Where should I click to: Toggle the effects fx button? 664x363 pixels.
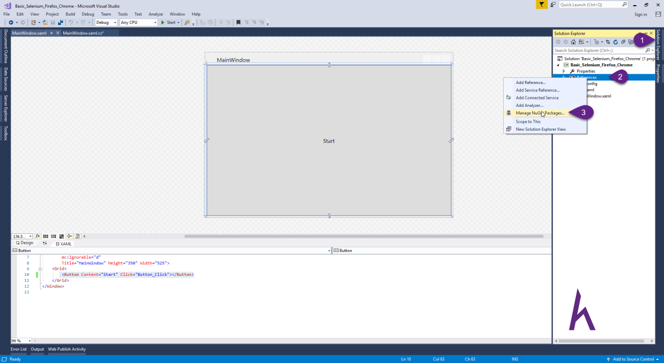pos(37,236)
